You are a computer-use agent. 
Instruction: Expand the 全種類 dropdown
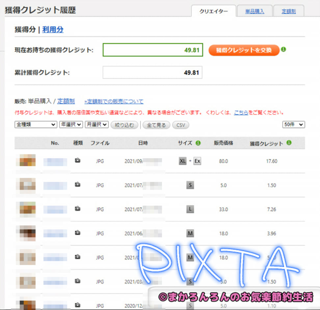pos(36,125)
